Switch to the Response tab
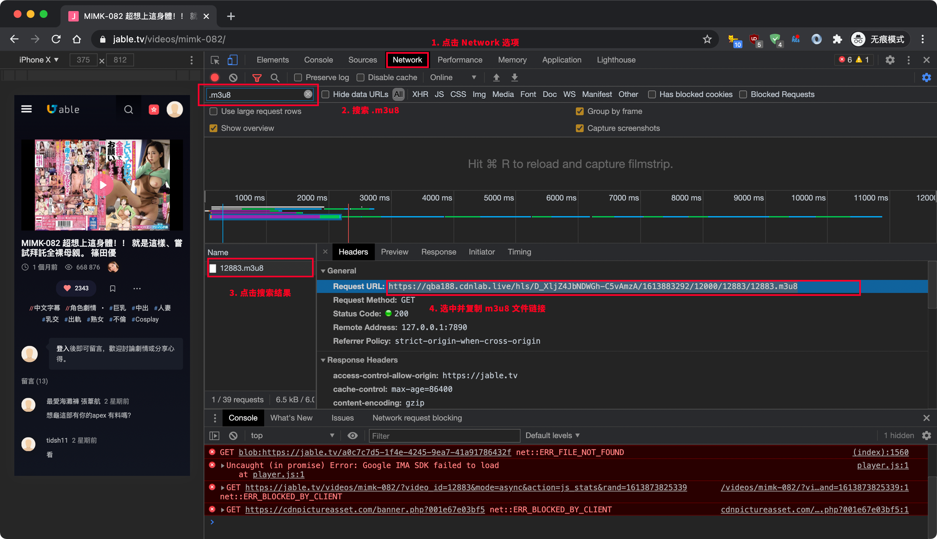937x539 pixels. tap(438, 252)
